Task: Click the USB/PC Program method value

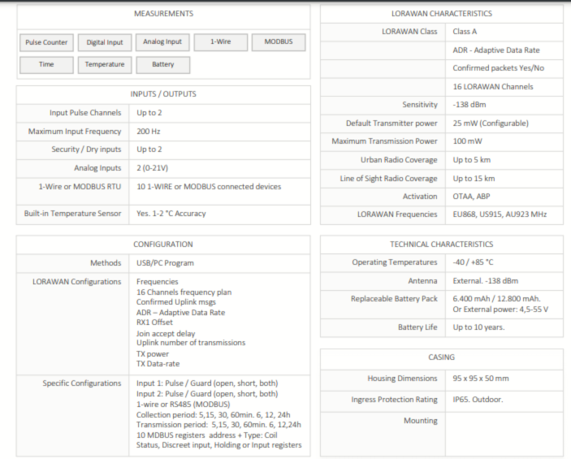Action: [165, 263]
